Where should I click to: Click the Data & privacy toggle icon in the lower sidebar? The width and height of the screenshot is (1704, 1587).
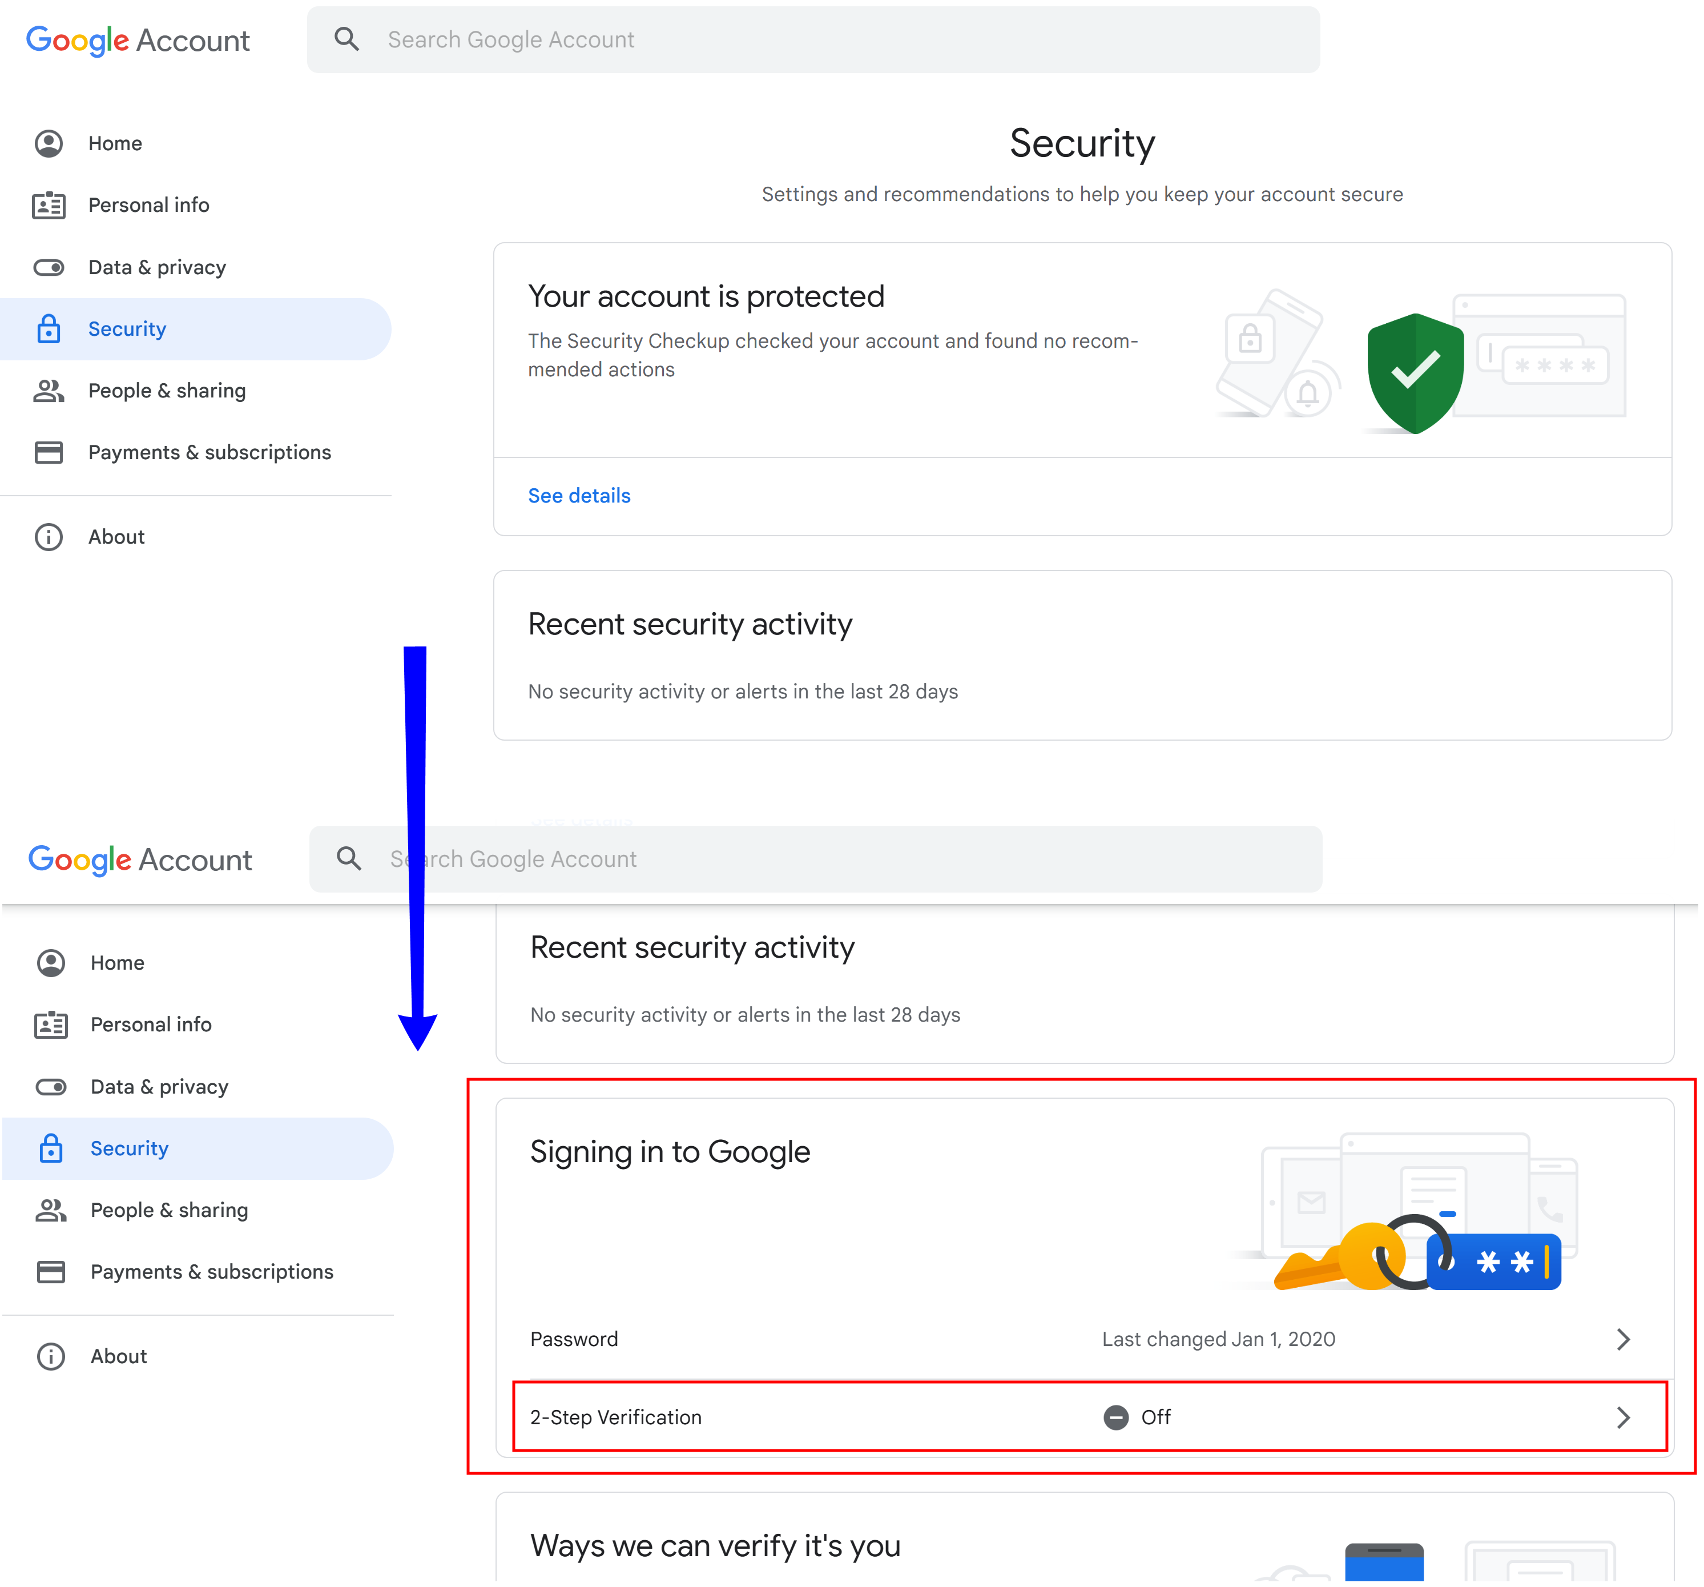tap(51, 1087)
